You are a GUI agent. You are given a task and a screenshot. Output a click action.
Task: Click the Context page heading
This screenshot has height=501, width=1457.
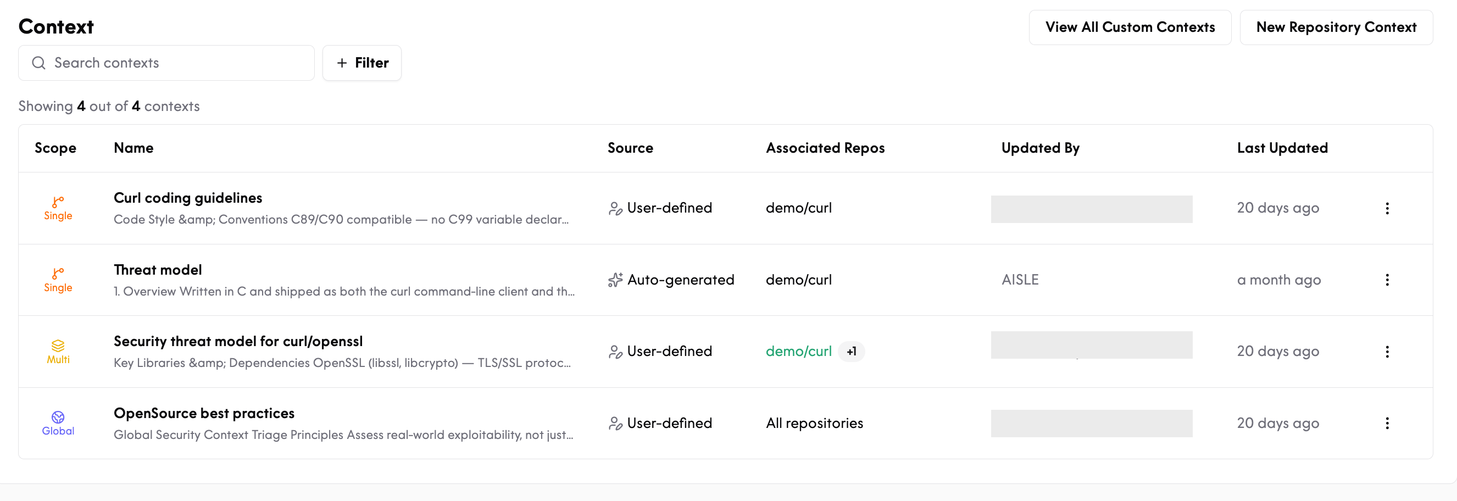tap(56, 26)
